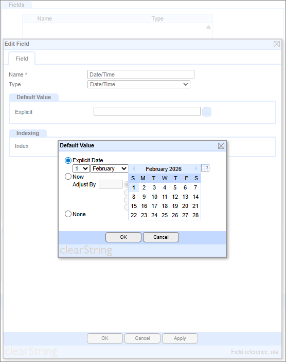Click the Name input field
The width and height of the screenshot is (286, 362).
click(x=141, y=74)
